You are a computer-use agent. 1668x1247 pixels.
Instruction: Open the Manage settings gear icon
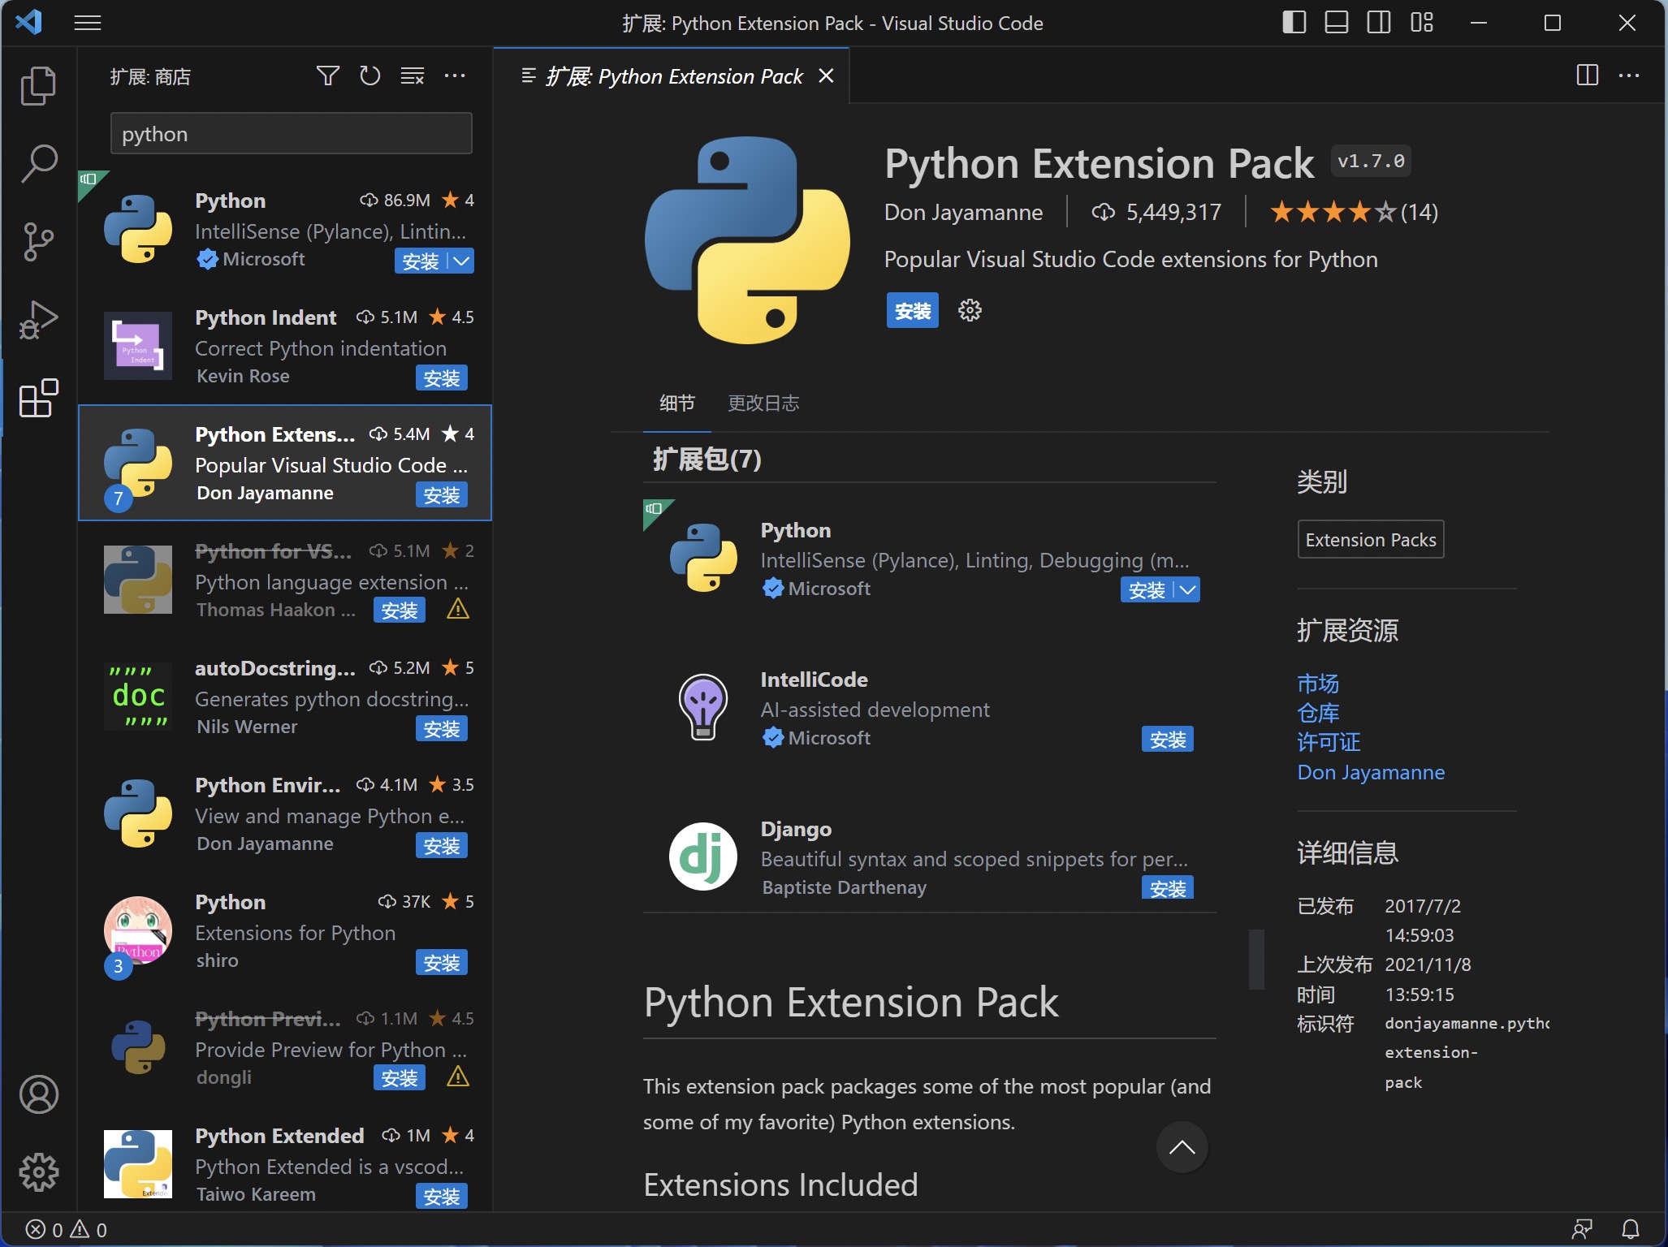(x=38, y=1171)
